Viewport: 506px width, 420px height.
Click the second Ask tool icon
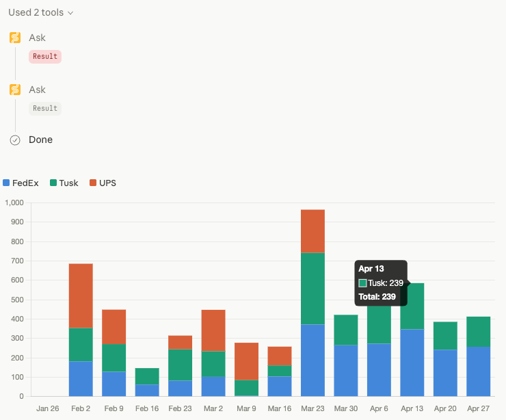pyautogui.click(x=15, y=90)
